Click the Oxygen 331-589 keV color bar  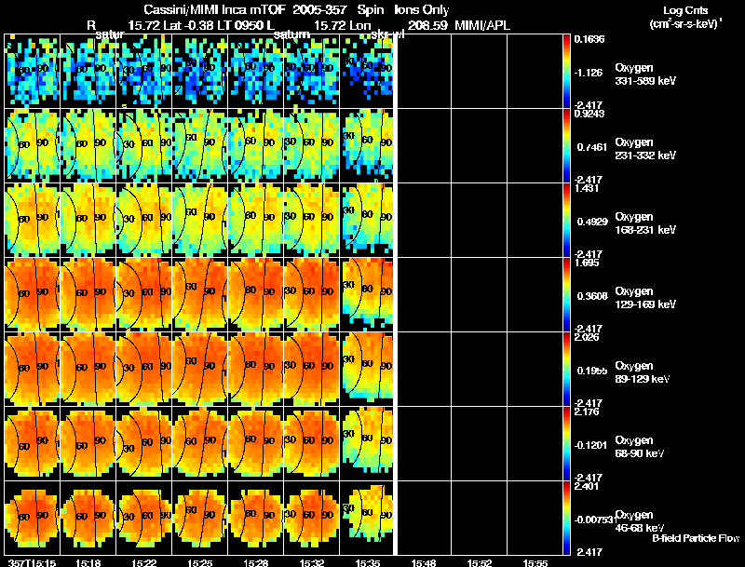coord(567,71)
